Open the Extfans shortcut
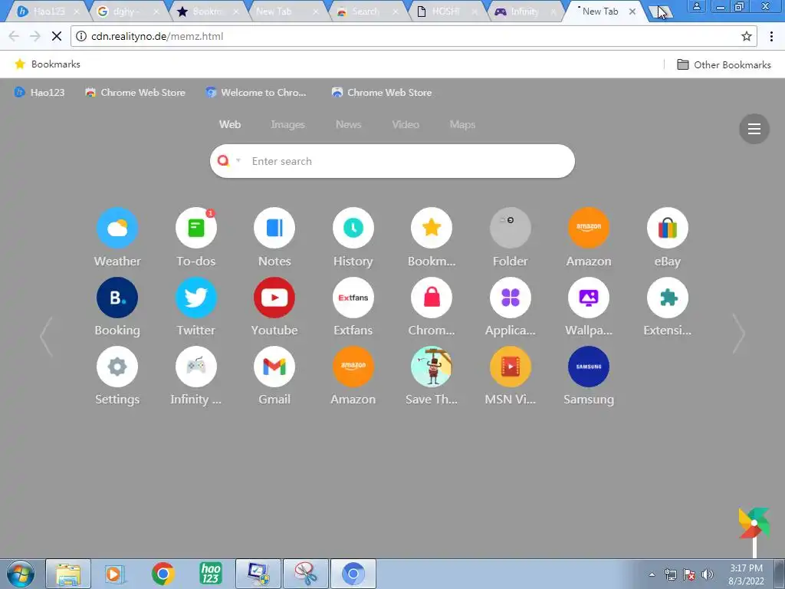 tap(353, 298)
